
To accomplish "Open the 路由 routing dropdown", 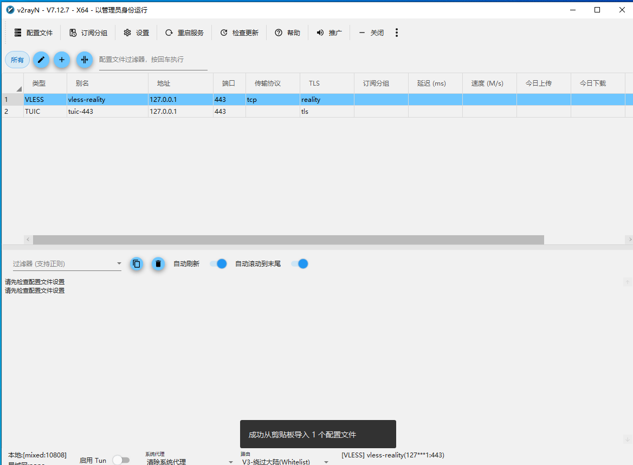I will coord(326,462).
